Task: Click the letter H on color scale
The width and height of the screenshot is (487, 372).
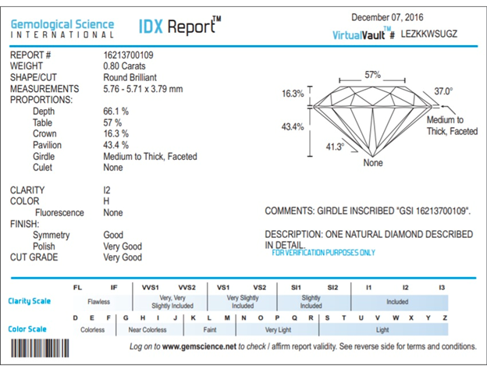Action: 143,317
